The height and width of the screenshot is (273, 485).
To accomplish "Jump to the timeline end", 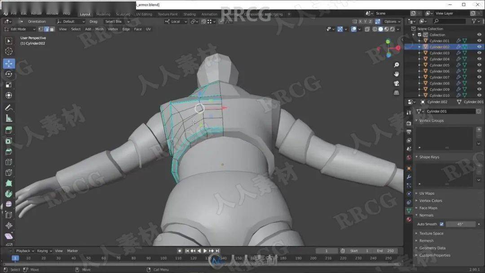I will [x=218, y=251].
